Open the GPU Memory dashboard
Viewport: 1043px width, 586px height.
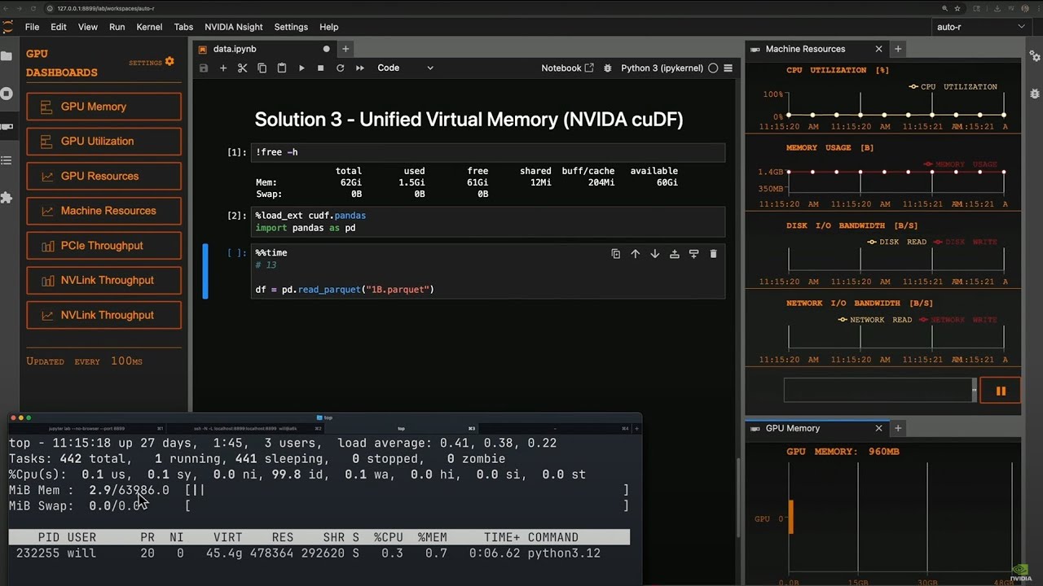(103, 107)
